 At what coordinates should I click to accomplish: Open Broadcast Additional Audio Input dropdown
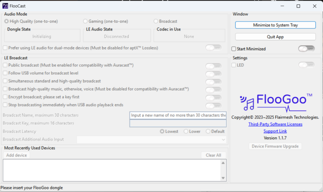151,139
